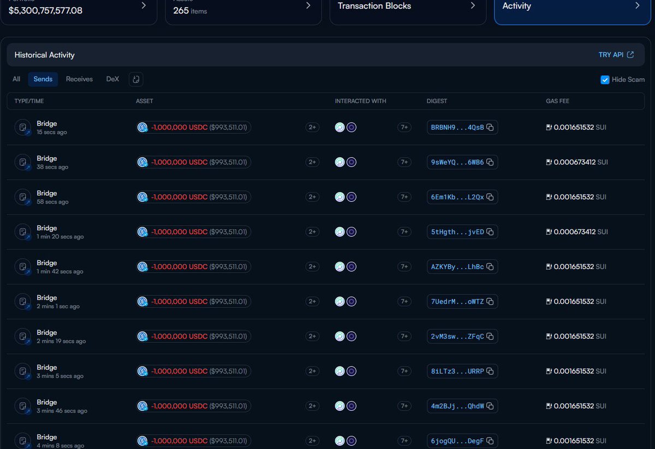Viewport: 655px width, 449px height.
Task: Click Bridge type icon in 15 secs ago row
Action: tap(23, 127)
